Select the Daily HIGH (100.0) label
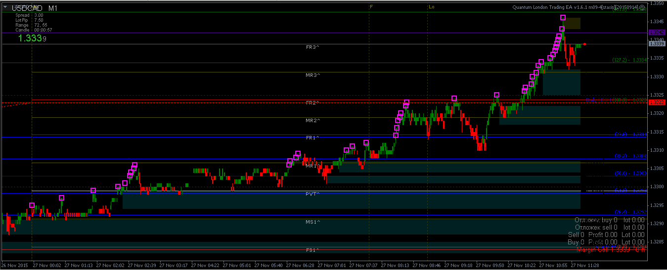This screenshot has width=667, height=270. [x=617, y=100]
